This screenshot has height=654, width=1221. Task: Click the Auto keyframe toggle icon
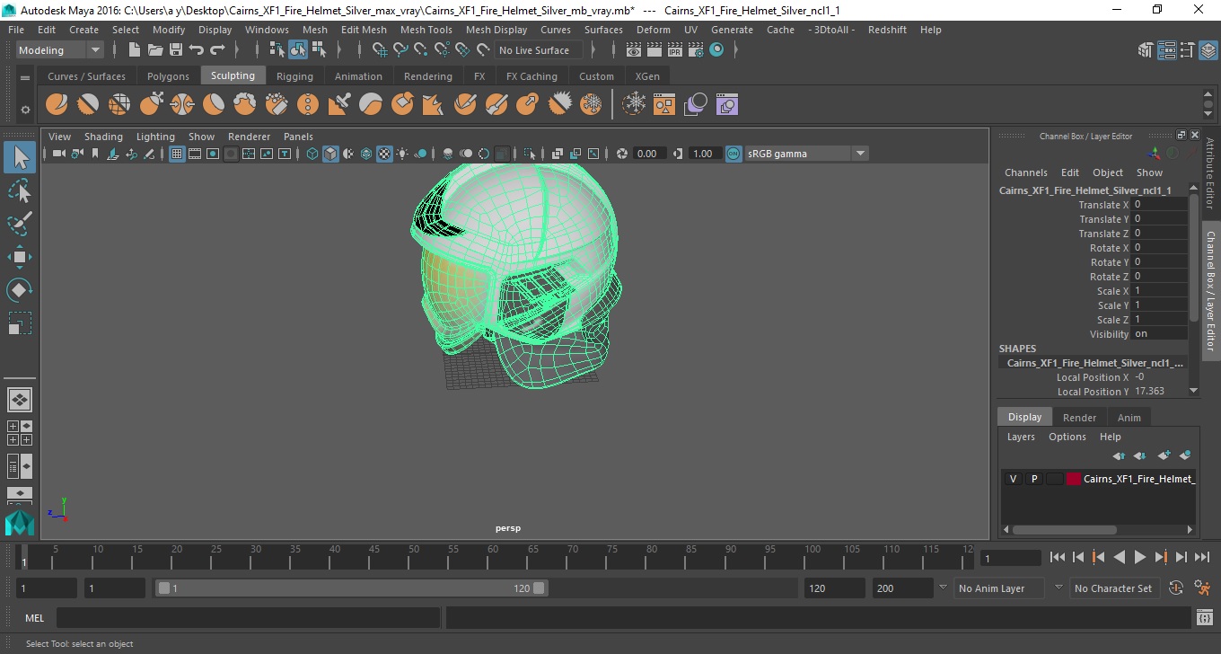[x=1177, y=588]
